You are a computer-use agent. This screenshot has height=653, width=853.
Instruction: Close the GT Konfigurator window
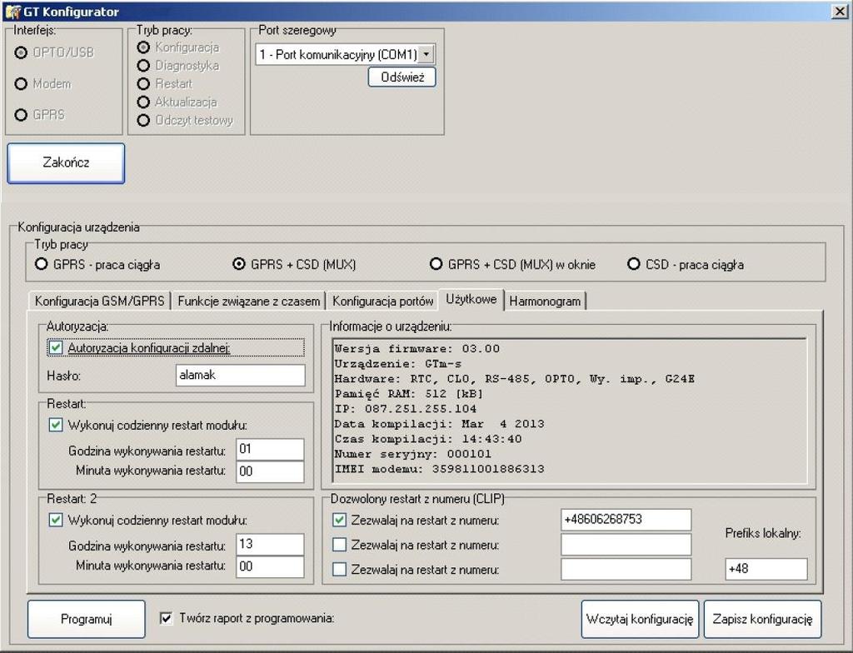(840, 12)
